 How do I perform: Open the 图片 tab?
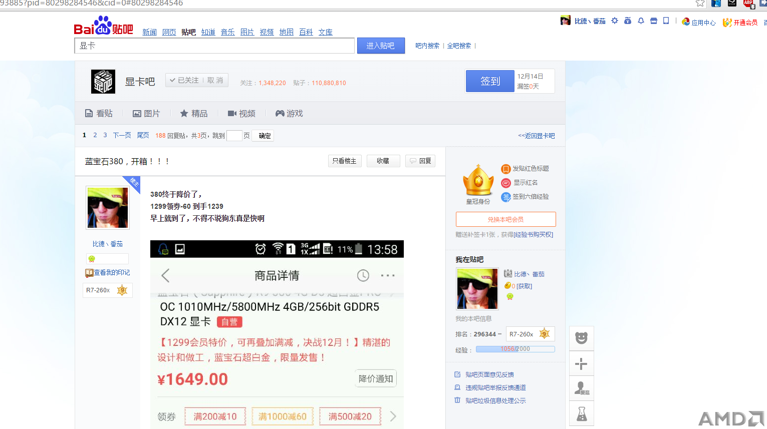(146, 114)
